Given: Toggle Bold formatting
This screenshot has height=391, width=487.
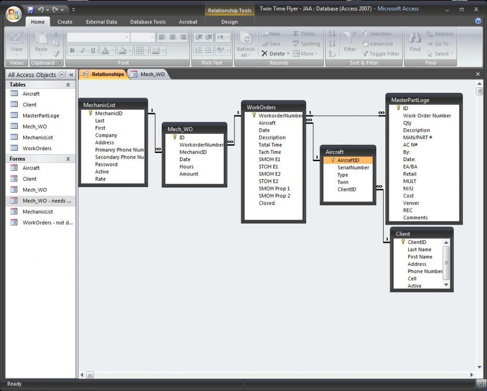Looking at the screenshot, I should 72,50.
